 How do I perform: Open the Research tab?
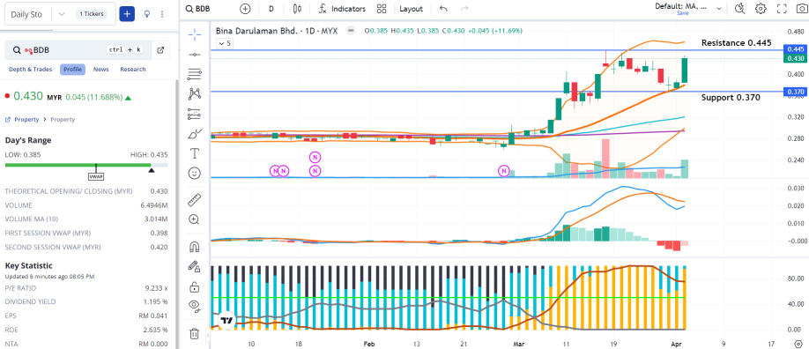(x=133, y=69)
